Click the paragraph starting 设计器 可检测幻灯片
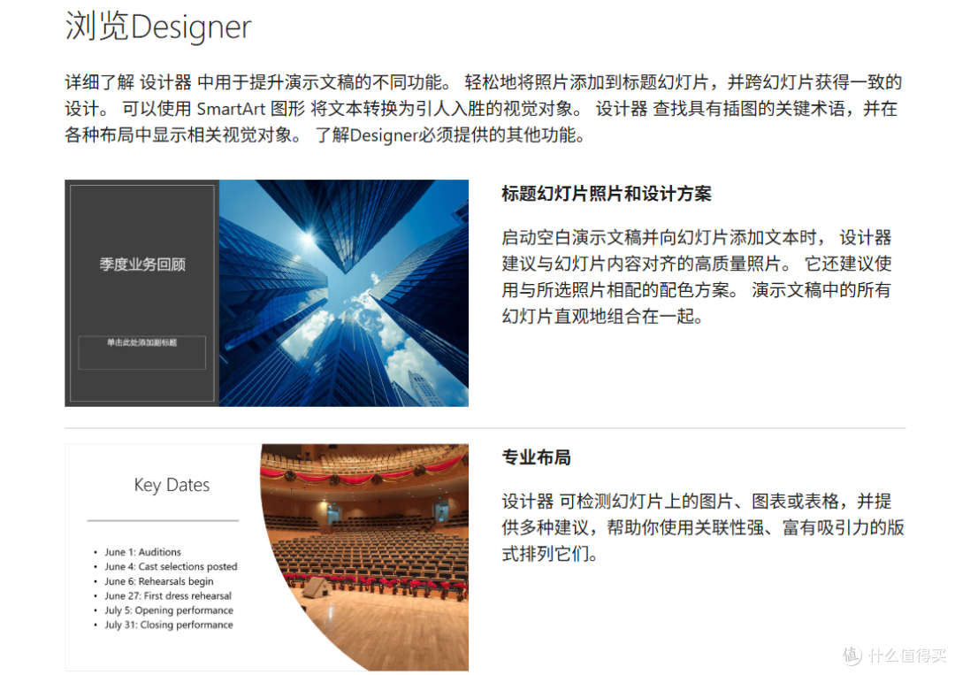The width and height of the screenshot is (955, 675). click(x=703, y=527)
